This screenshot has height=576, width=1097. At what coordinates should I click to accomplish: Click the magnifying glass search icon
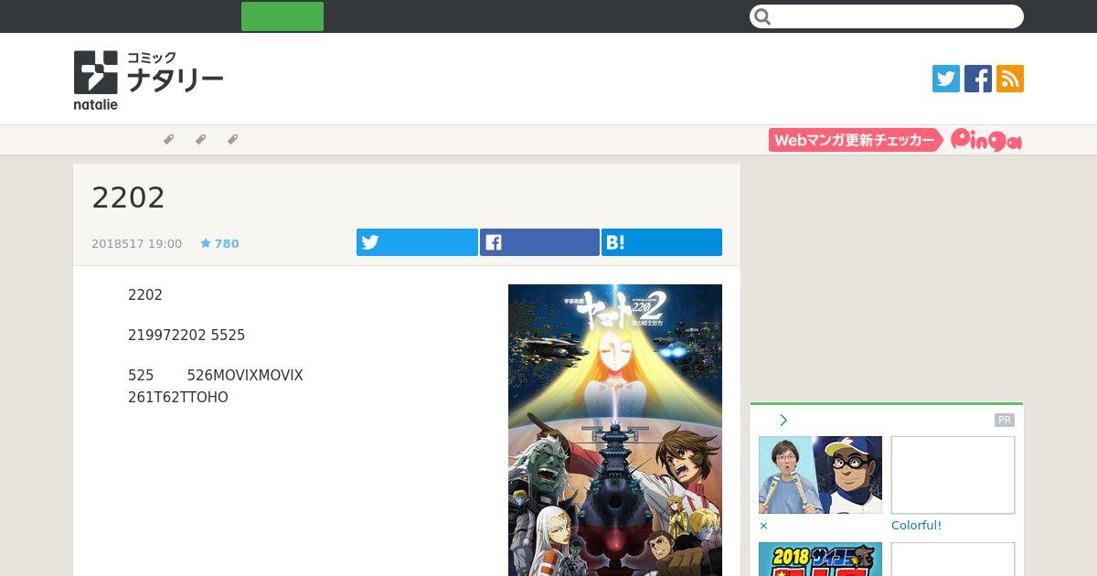point(762,16)
